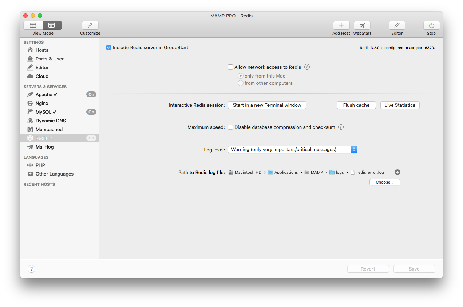The width and height of the screenshot is (463, 307).
Task: Select Apache in the sidebar
Action: pos(44,94)
